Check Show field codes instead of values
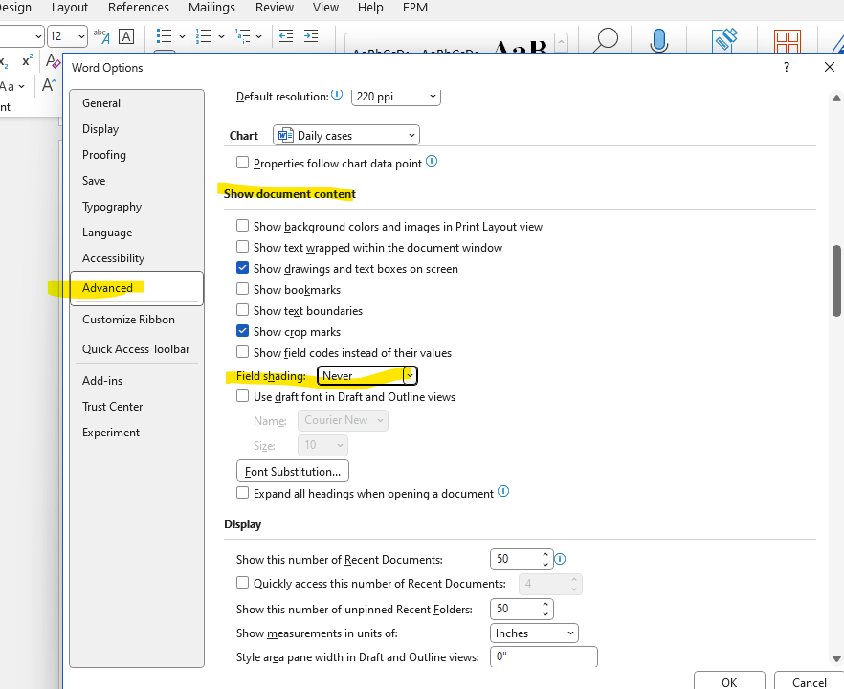The image size is (844, 689). 243,351
